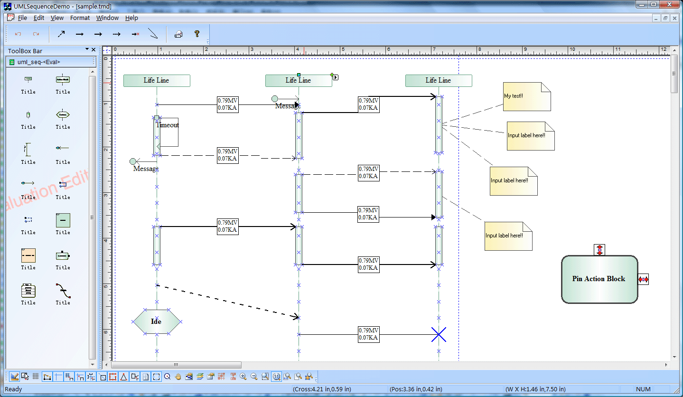Select the hand pan tool
Image resolution: width=683 pixels, height=397 pixels.
(x=178, y=377)
